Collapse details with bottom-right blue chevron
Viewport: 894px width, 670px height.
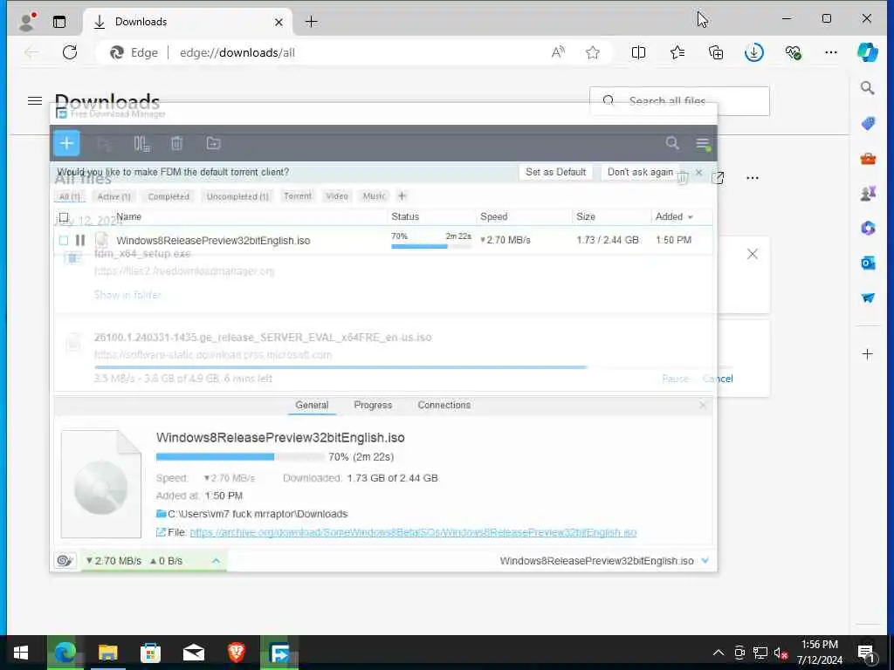pyautogui.click(x=705, y=561)
